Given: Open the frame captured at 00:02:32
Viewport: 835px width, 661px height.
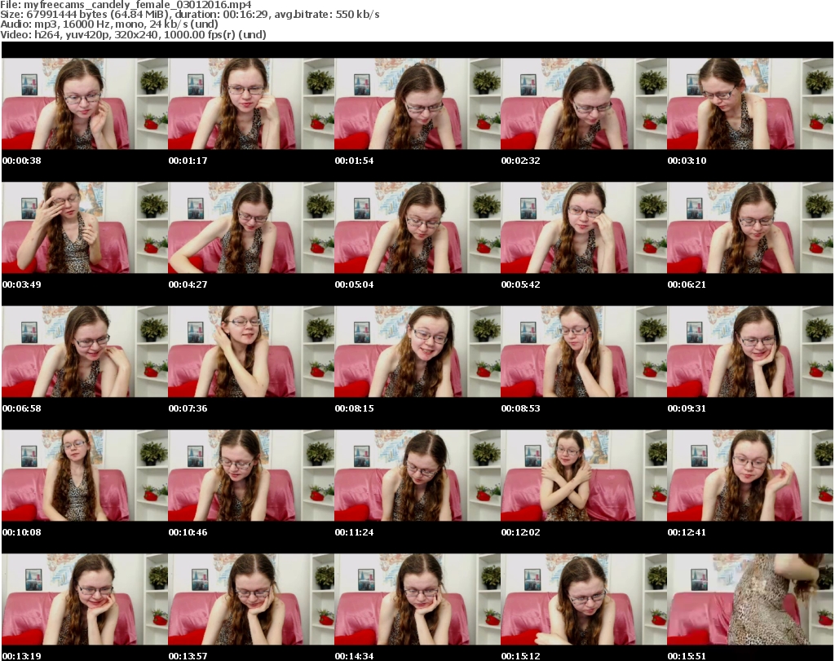Looking at the screenshot, I should [584, 104].
